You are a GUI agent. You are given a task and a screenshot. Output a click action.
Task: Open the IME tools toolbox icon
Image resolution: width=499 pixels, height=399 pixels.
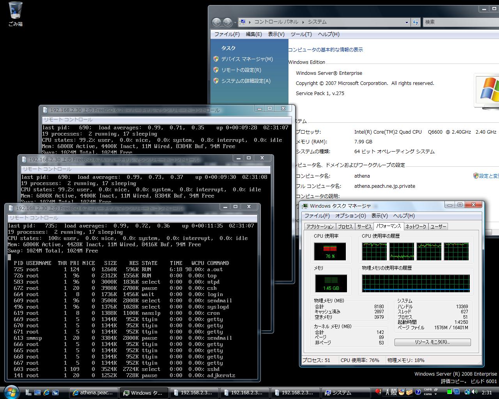pyautogui.click(x=409, y=392)
